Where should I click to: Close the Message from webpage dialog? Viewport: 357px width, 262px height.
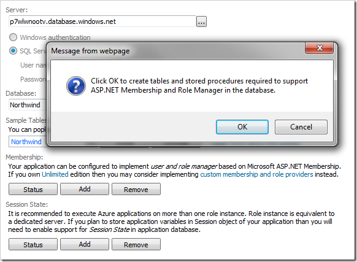[320, 48]
